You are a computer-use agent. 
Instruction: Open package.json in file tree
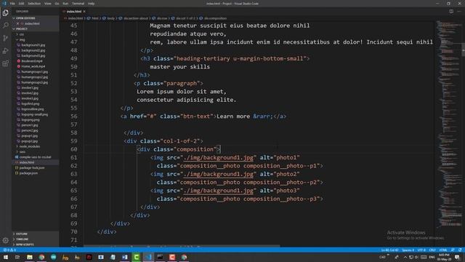coord(28,173)
